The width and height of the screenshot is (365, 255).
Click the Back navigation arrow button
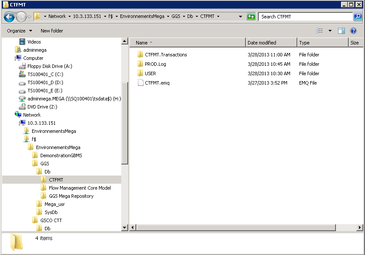(9, 17)
